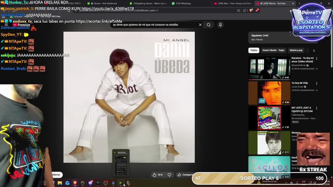Clear the YouTube search box text
The width and height of the screenshot is (333, 187).
tap(200, 25)
